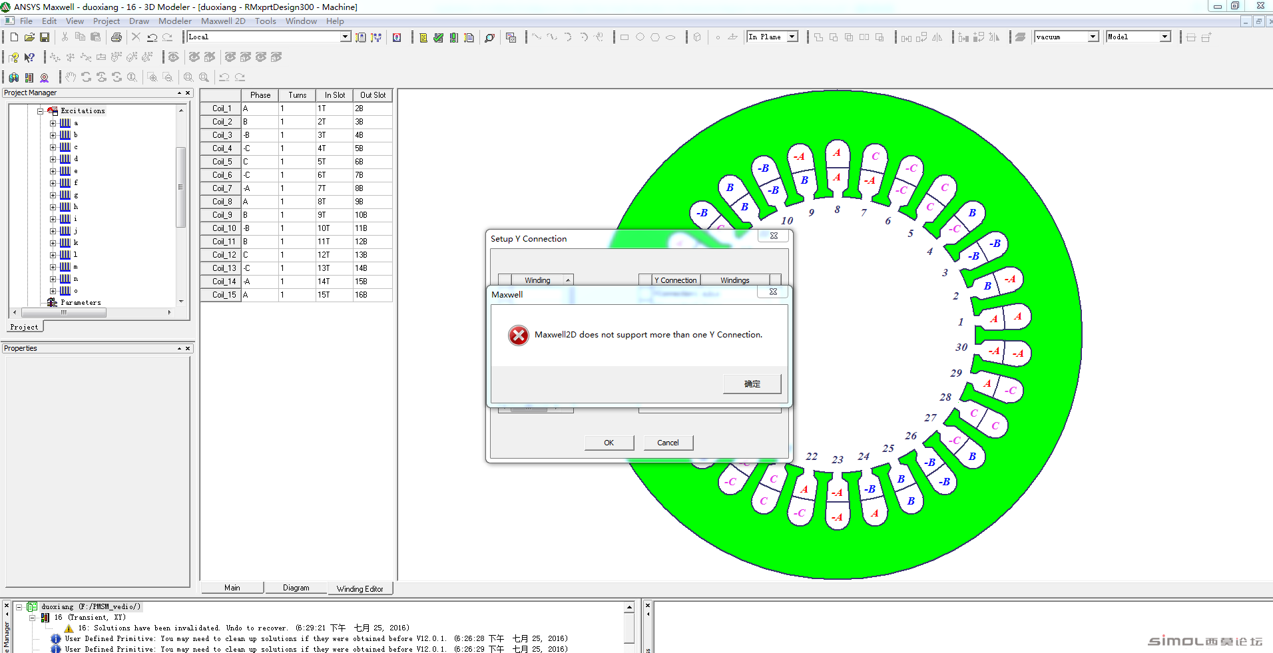Click the Draw rectangle tool

(625, 37)
